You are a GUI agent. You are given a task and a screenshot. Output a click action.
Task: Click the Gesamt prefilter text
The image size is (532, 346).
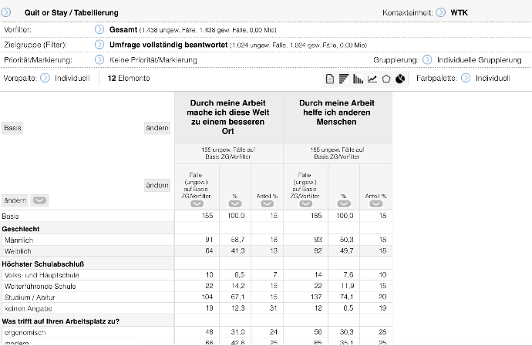click(x=123, y=29)
